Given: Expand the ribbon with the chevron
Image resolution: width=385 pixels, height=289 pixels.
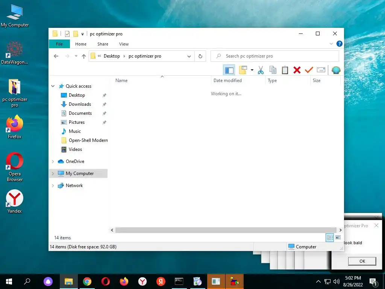Looking at the screenshot, I should pyautogui.click(x=331, y=44).
